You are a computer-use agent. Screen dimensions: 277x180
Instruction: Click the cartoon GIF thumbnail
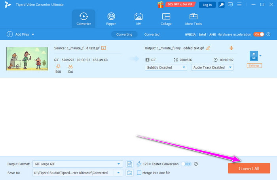pyautogui.click(x=27, y=59)
